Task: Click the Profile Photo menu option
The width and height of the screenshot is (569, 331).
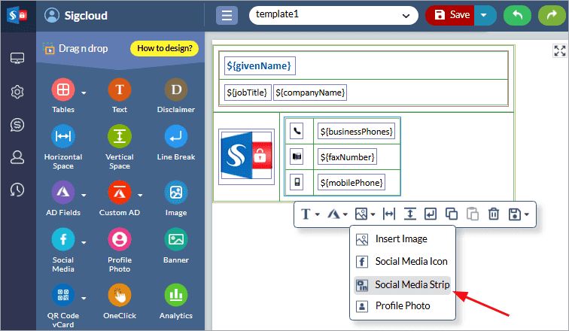Action: coord(402,305)
